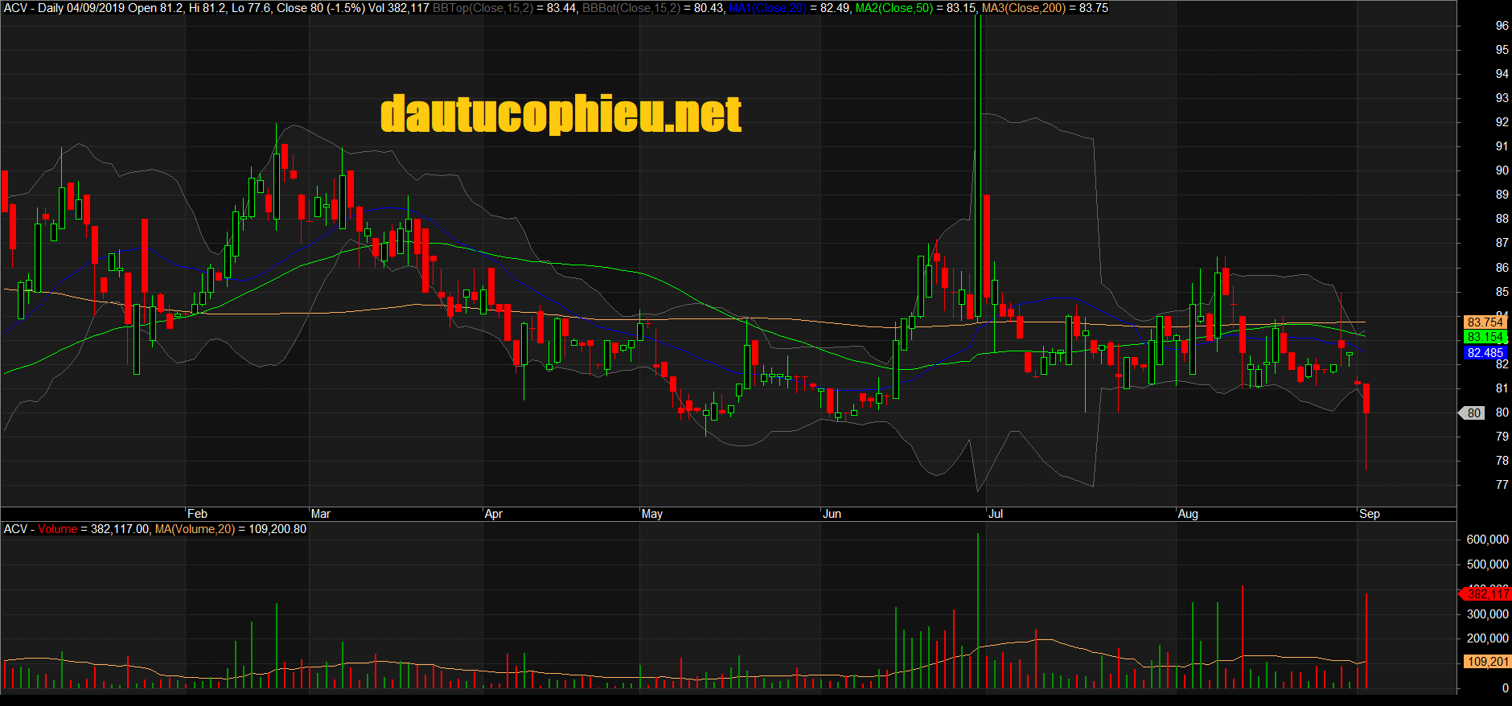This screenshot has width=1512, height=706.
Task: Select the orange 83.754 MA3 price tag
Action: coord(1484,322)
